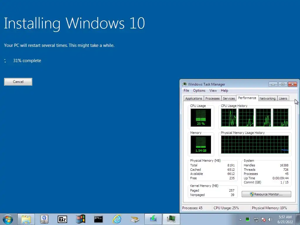Open 7-Zip from the taskbar
Viewport: 300px width, 225px height.
point(62,219)
